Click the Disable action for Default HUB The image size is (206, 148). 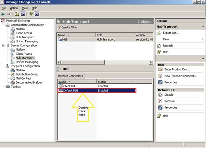[x=169, y=95]
